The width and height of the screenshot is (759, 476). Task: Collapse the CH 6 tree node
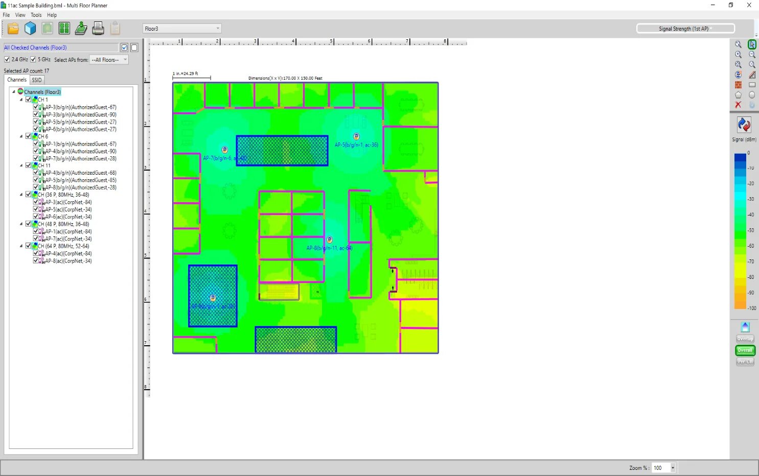pyautogui.click(x=21, y=136)
